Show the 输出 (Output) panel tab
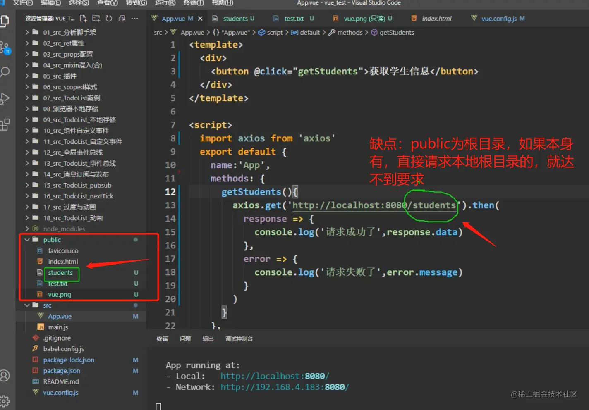Screen dimensions: 589x410 208,339
